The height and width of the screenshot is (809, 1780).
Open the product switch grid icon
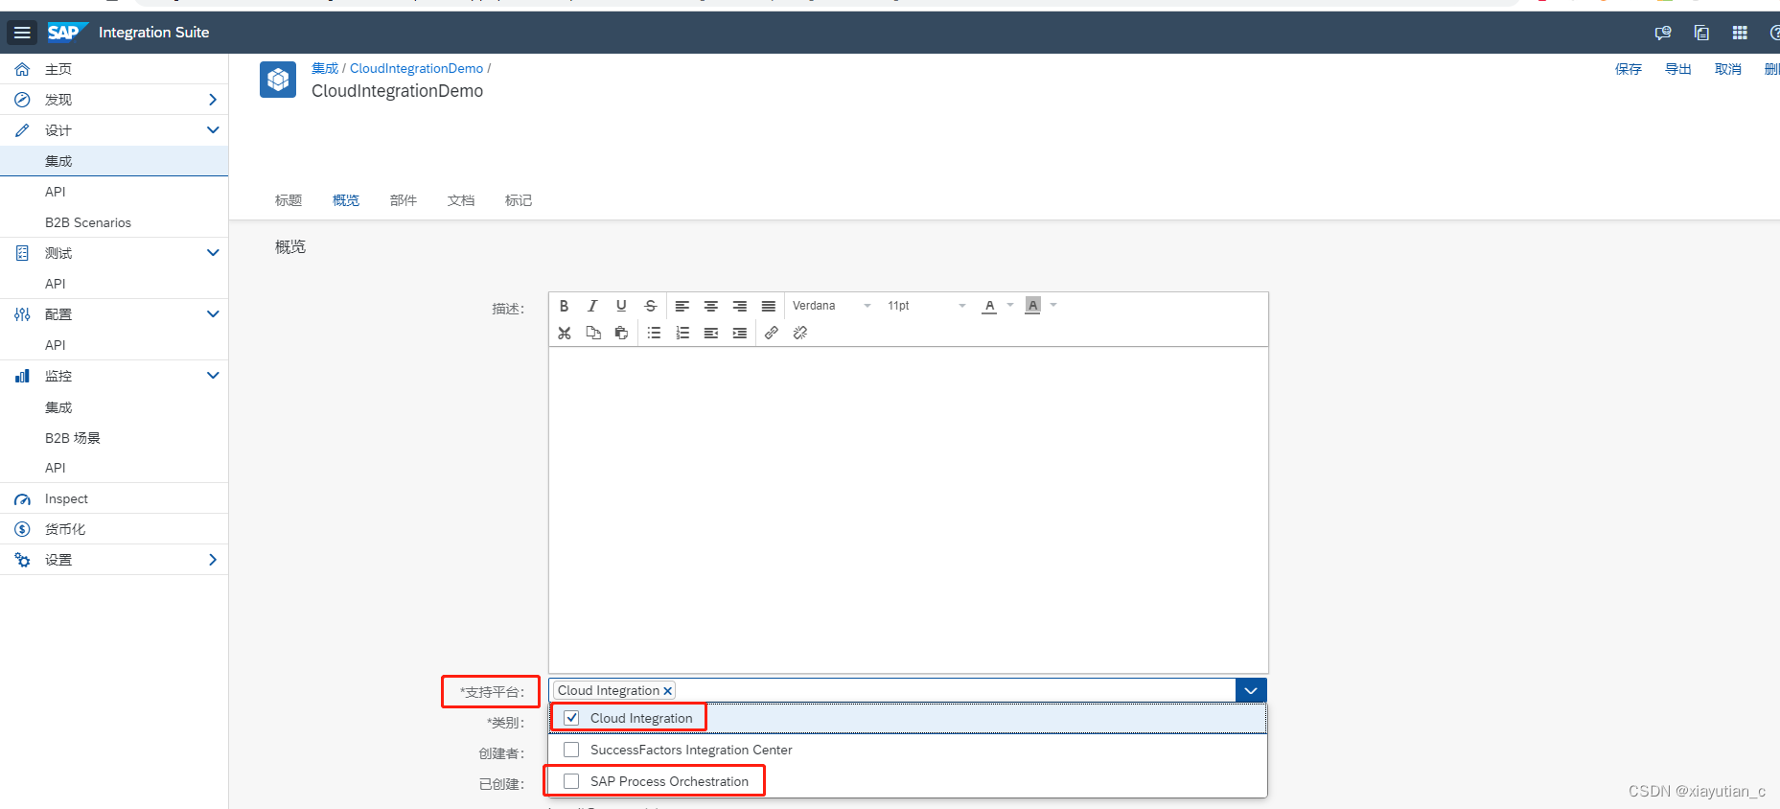tap(1740, 33)
